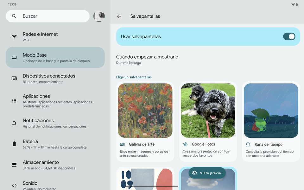
Task: Open Cuándo empezar a mostrarlo setting
Action: click(208, 60)
